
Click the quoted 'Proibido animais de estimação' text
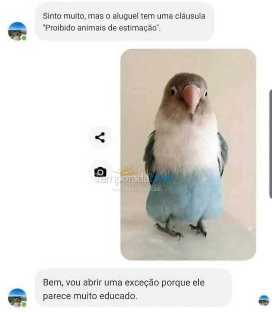coord(102,28)
